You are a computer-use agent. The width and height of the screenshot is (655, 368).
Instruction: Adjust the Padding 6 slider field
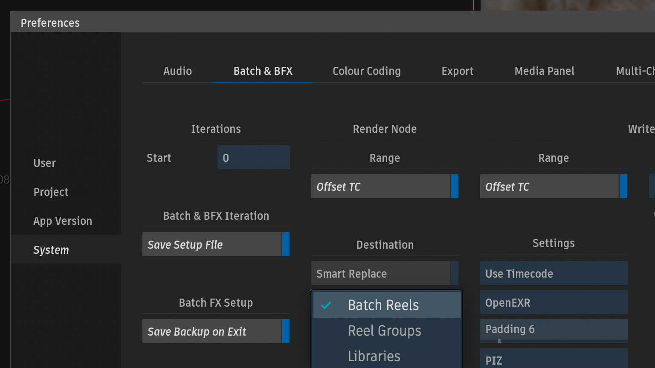(x=553, y=330)
